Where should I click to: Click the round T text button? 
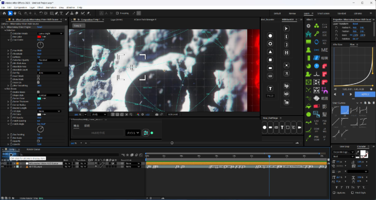click(270, 89)
